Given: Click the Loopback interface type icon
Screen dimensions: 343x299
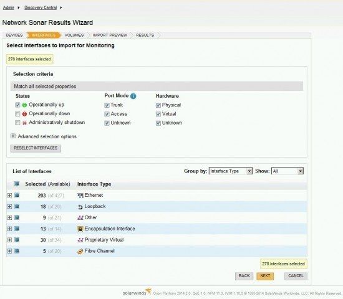Looking at the screenshot, I should point(80,207).
